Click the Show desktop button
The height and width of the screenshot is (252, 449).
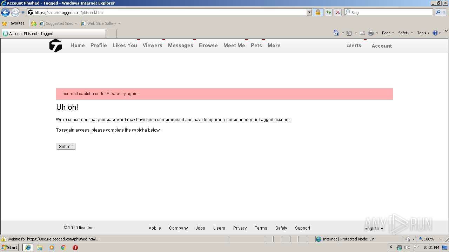445,247
